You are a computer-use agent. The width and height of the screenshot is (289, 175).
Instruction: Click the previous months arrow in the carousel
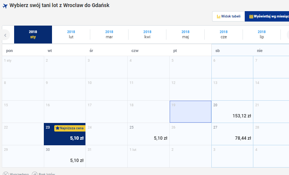pyautogui.click(x=5, y=35)
